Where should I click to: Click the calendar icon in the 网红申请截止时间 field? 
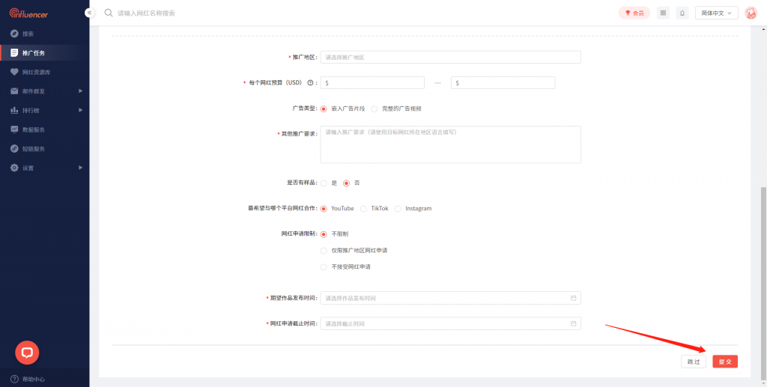click(574, 324)
